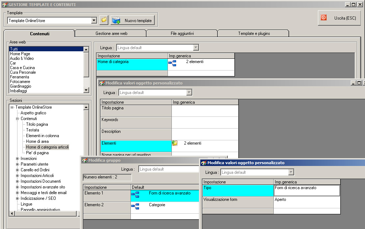365x229 pixels.
Task: Select Giardinaggio area
Action: tap(20, 86)
